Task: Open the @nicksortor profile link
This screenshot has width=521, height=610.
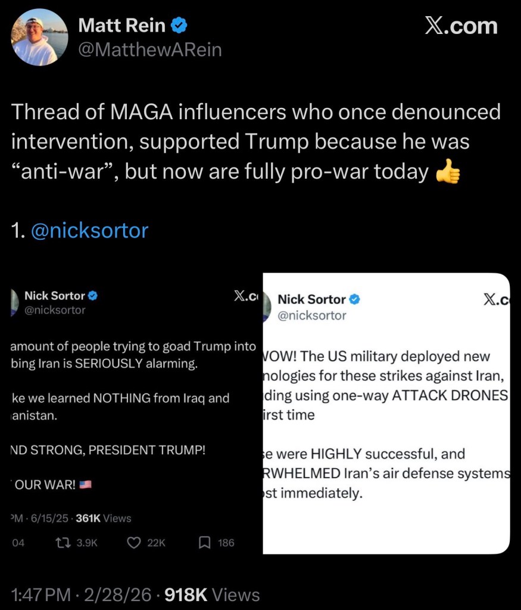Action: click(x=89, y=231)
